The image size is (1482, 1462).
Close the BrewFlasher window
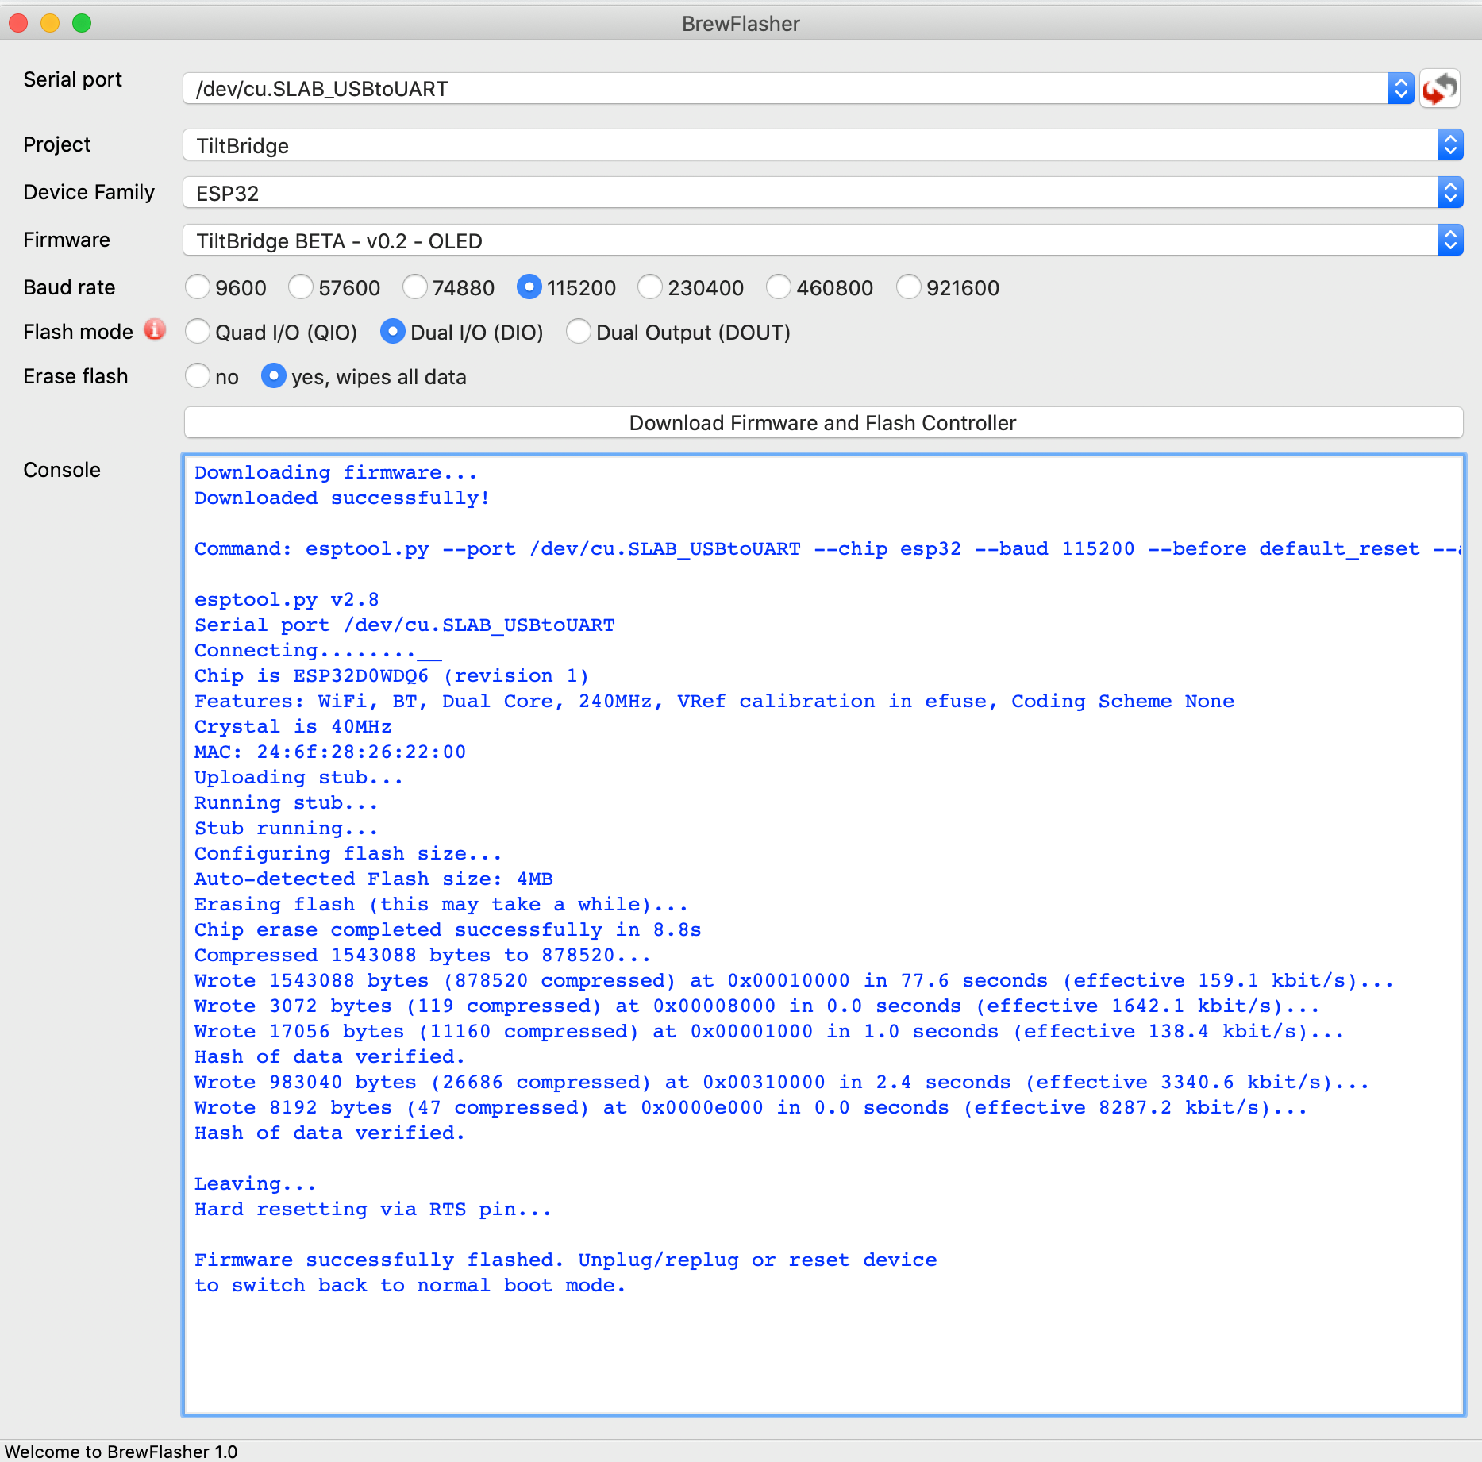pos(18,23)
